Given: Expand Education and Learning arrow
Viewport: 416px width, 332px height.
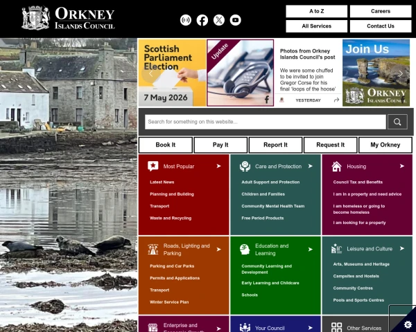Looking at the screenshot, I should pyautogui.click(x=311, y=249).
